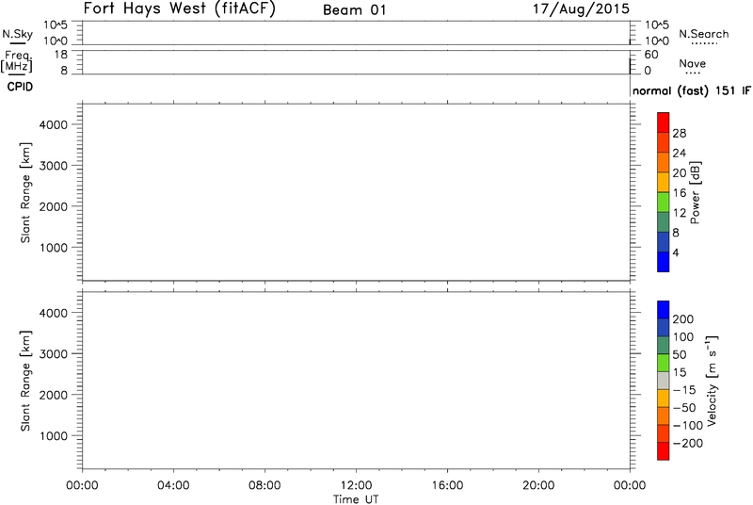Click the '12:00' time axis tick label
The image size is (753, 505).
pyautogui.click(x=356, y=485)
